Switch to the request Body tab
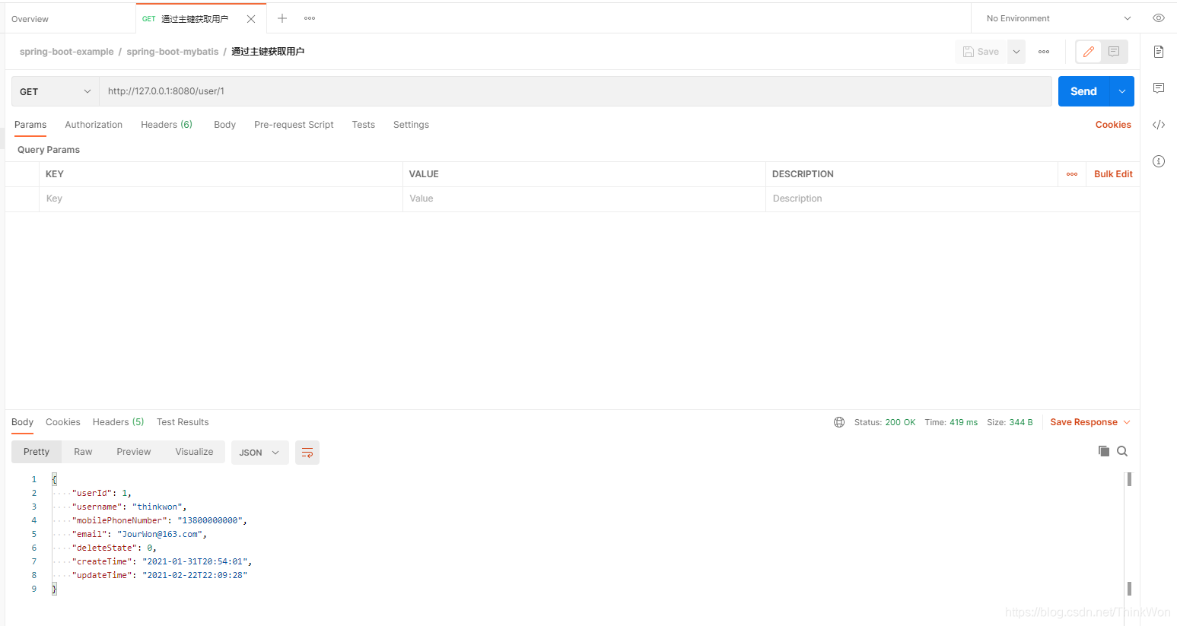Viewport: 1177px width, 626px height. tap(224, 125)
